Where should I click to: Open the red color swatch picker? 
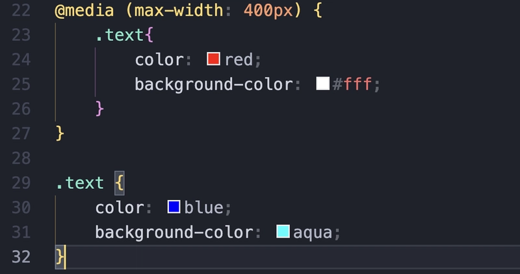213,59
